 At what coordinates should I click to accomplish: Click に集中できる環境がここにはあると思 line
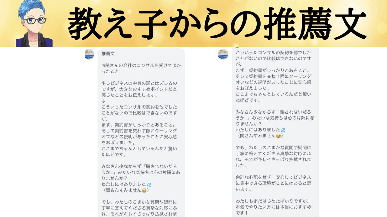273,184
